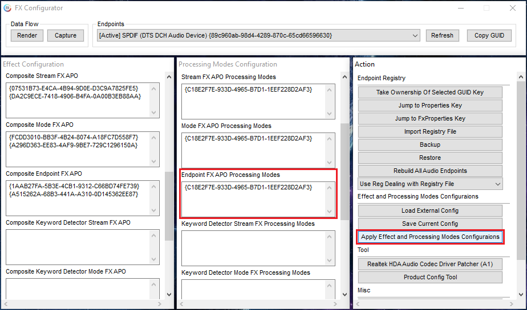Close the FX Configurator window
The image size is (527, 310).
[513, 8]
